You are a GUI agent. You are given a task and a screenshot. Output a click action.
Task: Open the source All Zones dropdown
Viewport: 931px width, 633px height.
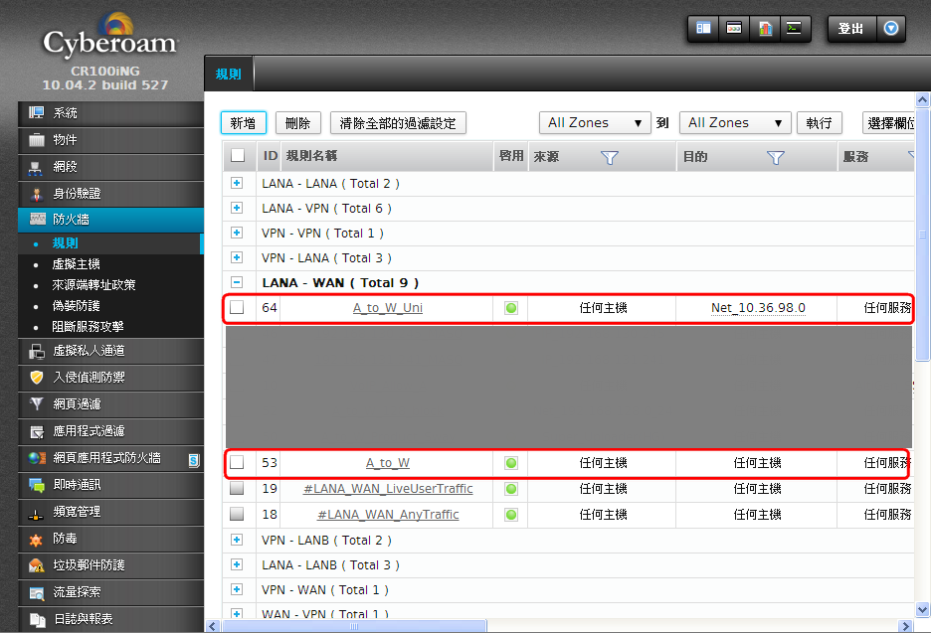[x=595, y=123]
